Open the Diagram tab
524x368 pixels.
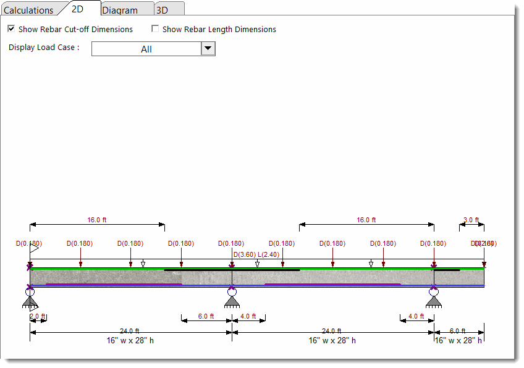click(120, 10)
